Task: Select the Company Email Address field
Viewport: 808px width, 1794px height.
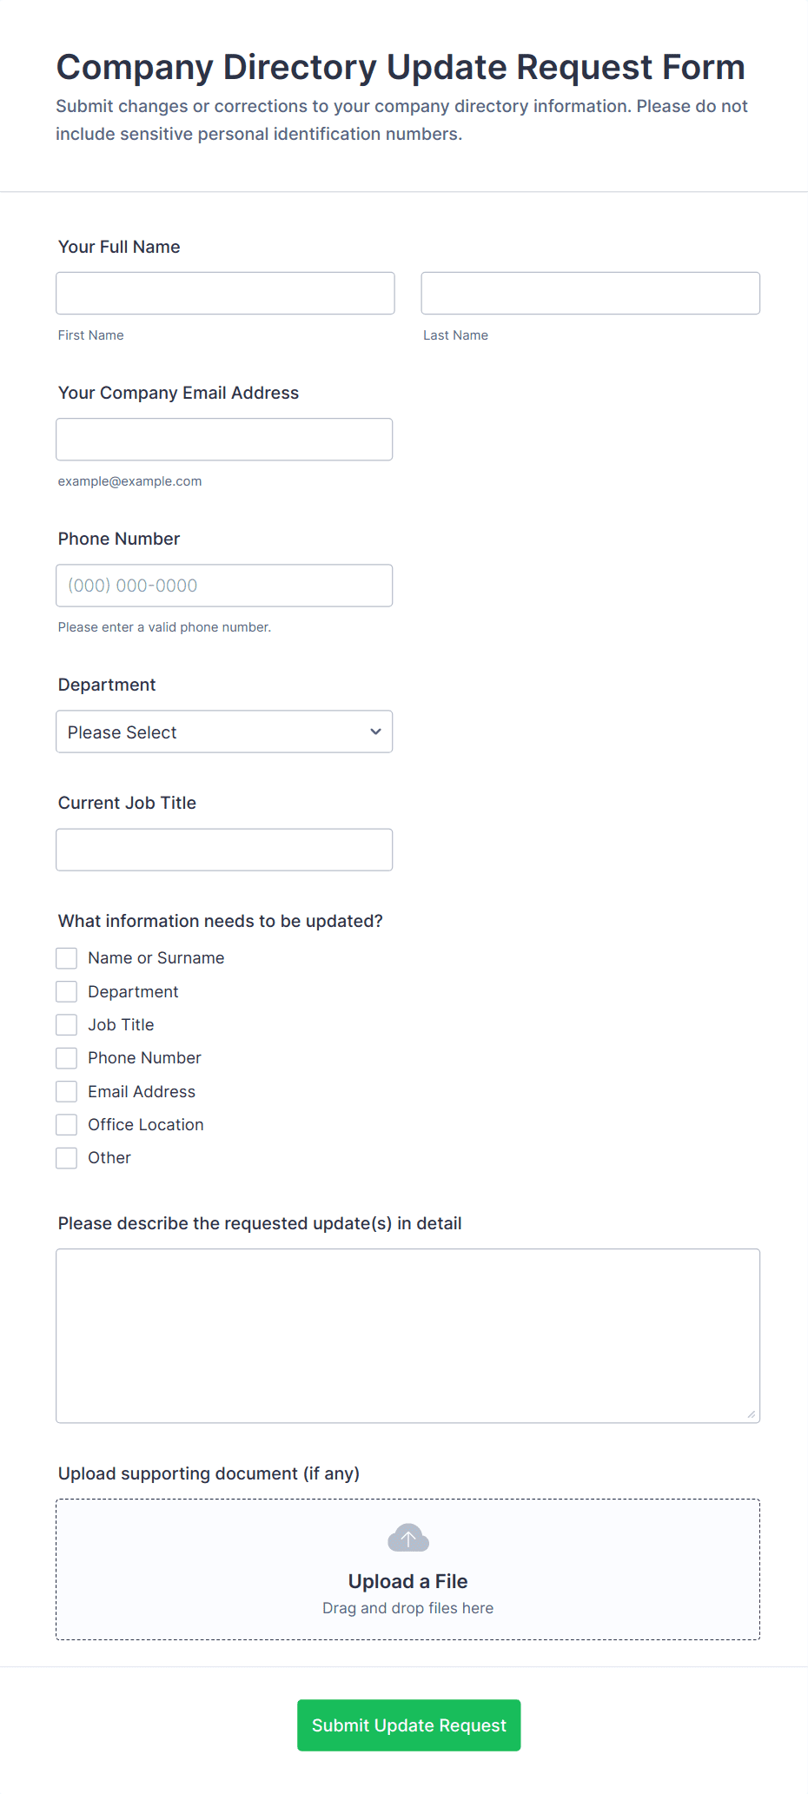Action: 224,440
